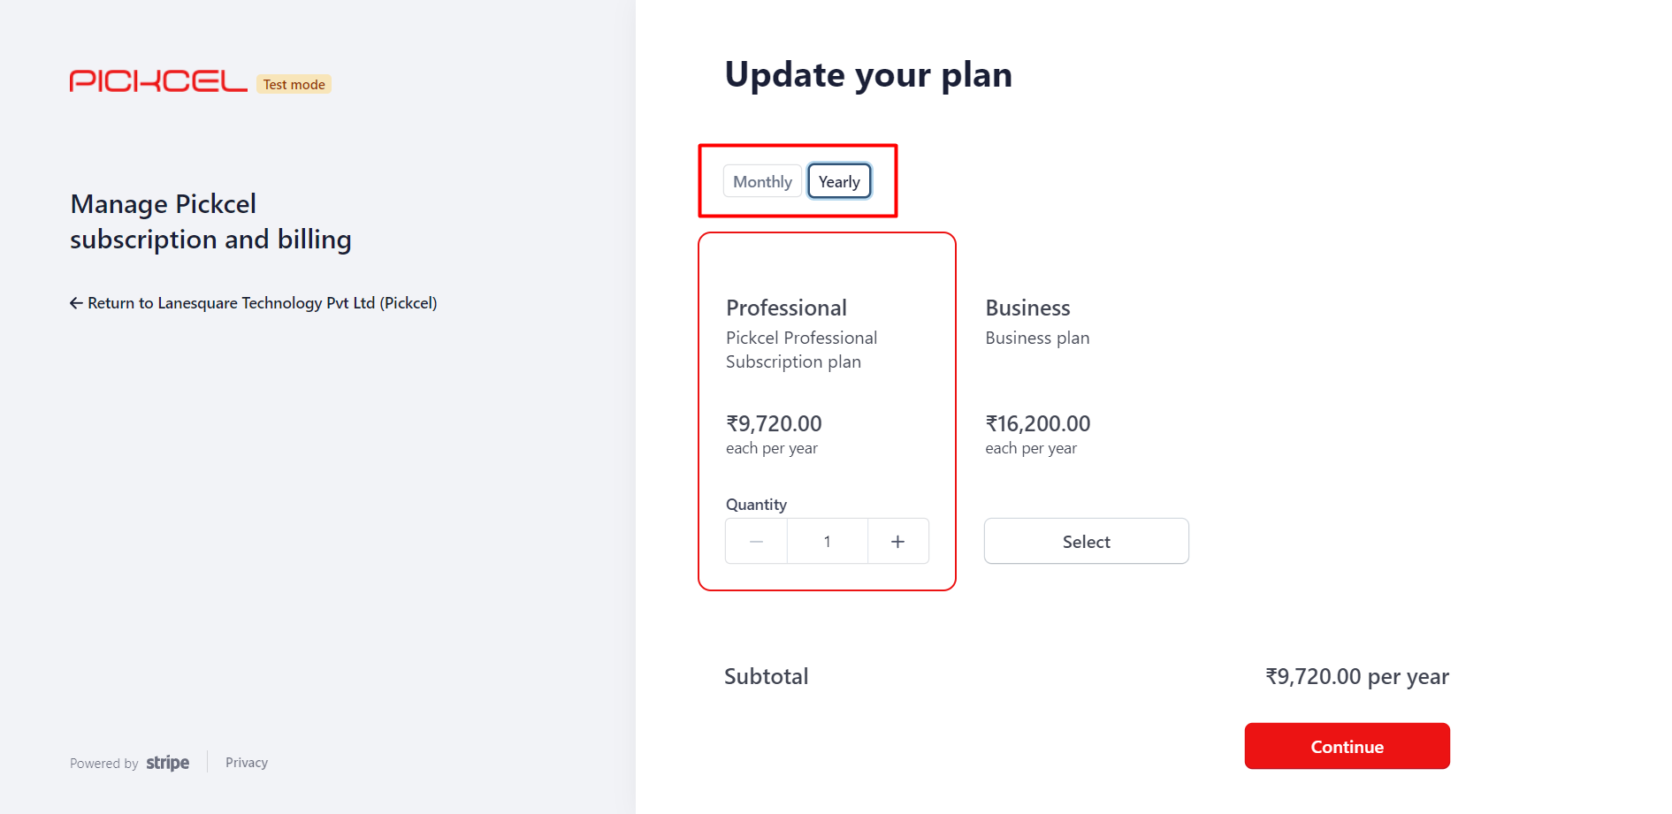Click the ₹9,720.00 Professional price

pyautogui.click(x=774, y=423)
